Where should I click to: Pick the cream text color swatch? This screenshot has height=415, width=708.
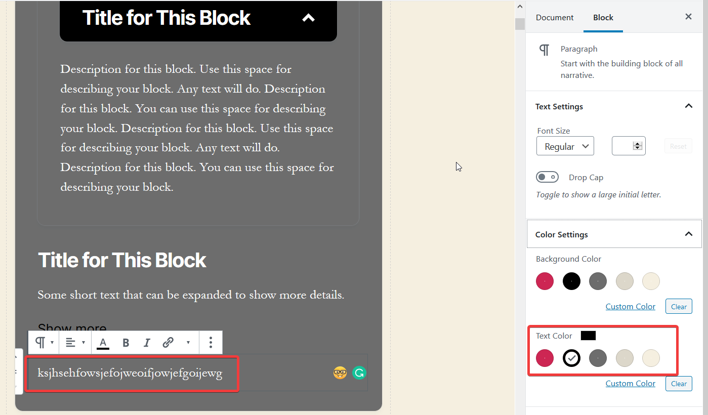coord(651,358)
